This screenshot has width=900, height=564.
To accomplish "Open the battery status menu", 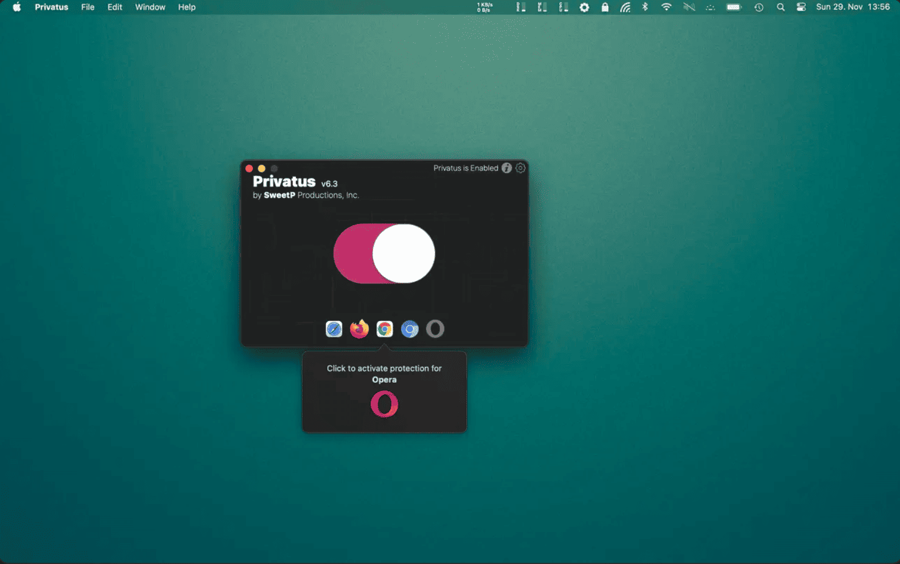I will pyautogui.click(x=734, y=7).
